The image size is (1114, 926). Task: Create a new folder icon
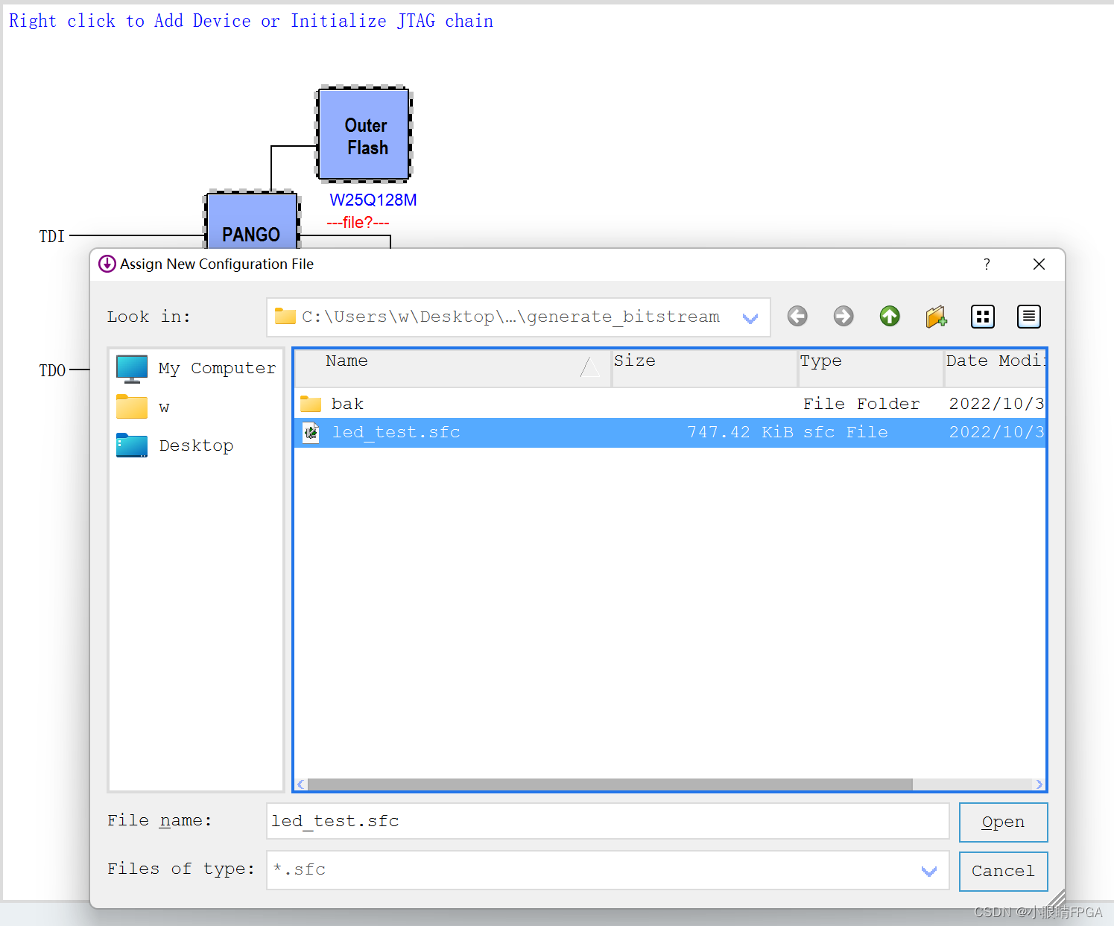937,317
